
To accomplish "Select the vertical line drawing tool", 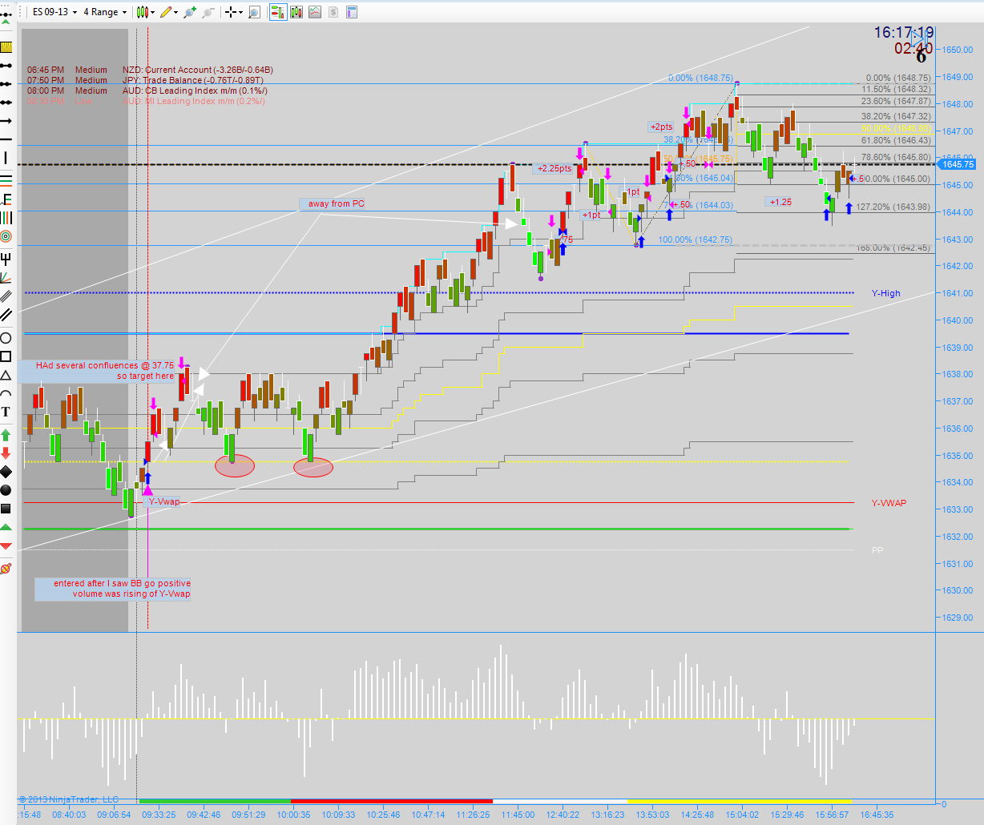I will (7, 158).
